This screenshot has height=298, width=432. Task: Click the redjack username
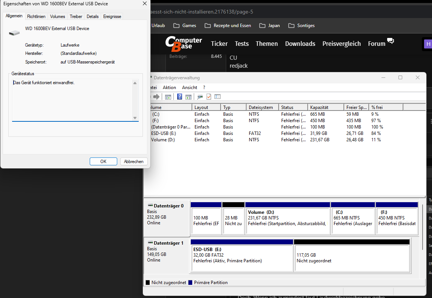point(239,66)
